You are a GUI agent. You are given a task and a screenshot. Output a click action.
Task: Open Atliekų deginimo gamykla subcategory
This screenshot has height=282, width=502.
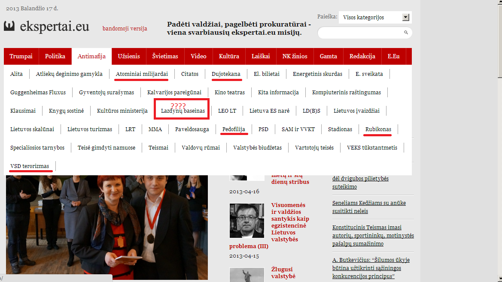[x=69, y=74]
